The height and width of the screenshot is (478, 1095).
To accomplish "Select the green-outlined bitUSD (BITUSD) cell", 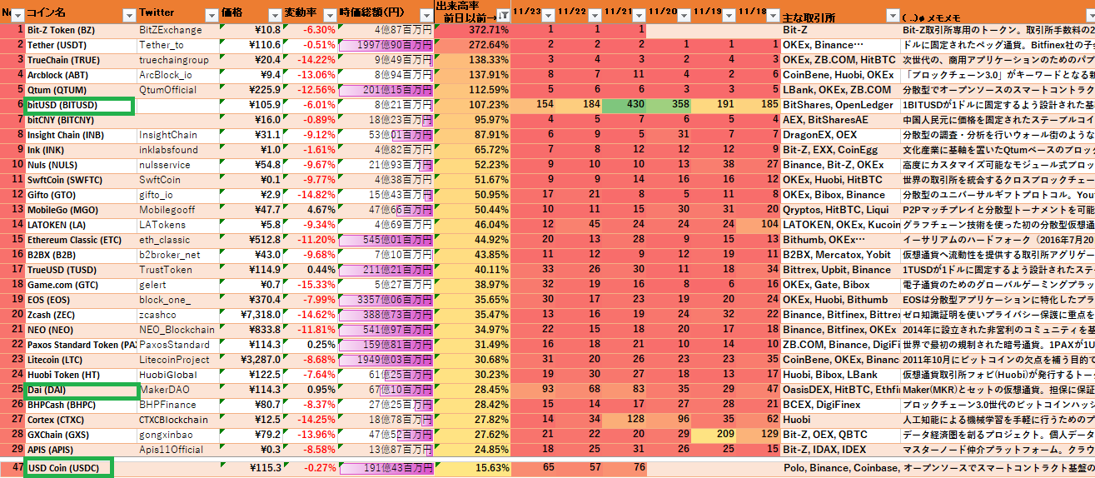I will (78, 105).
